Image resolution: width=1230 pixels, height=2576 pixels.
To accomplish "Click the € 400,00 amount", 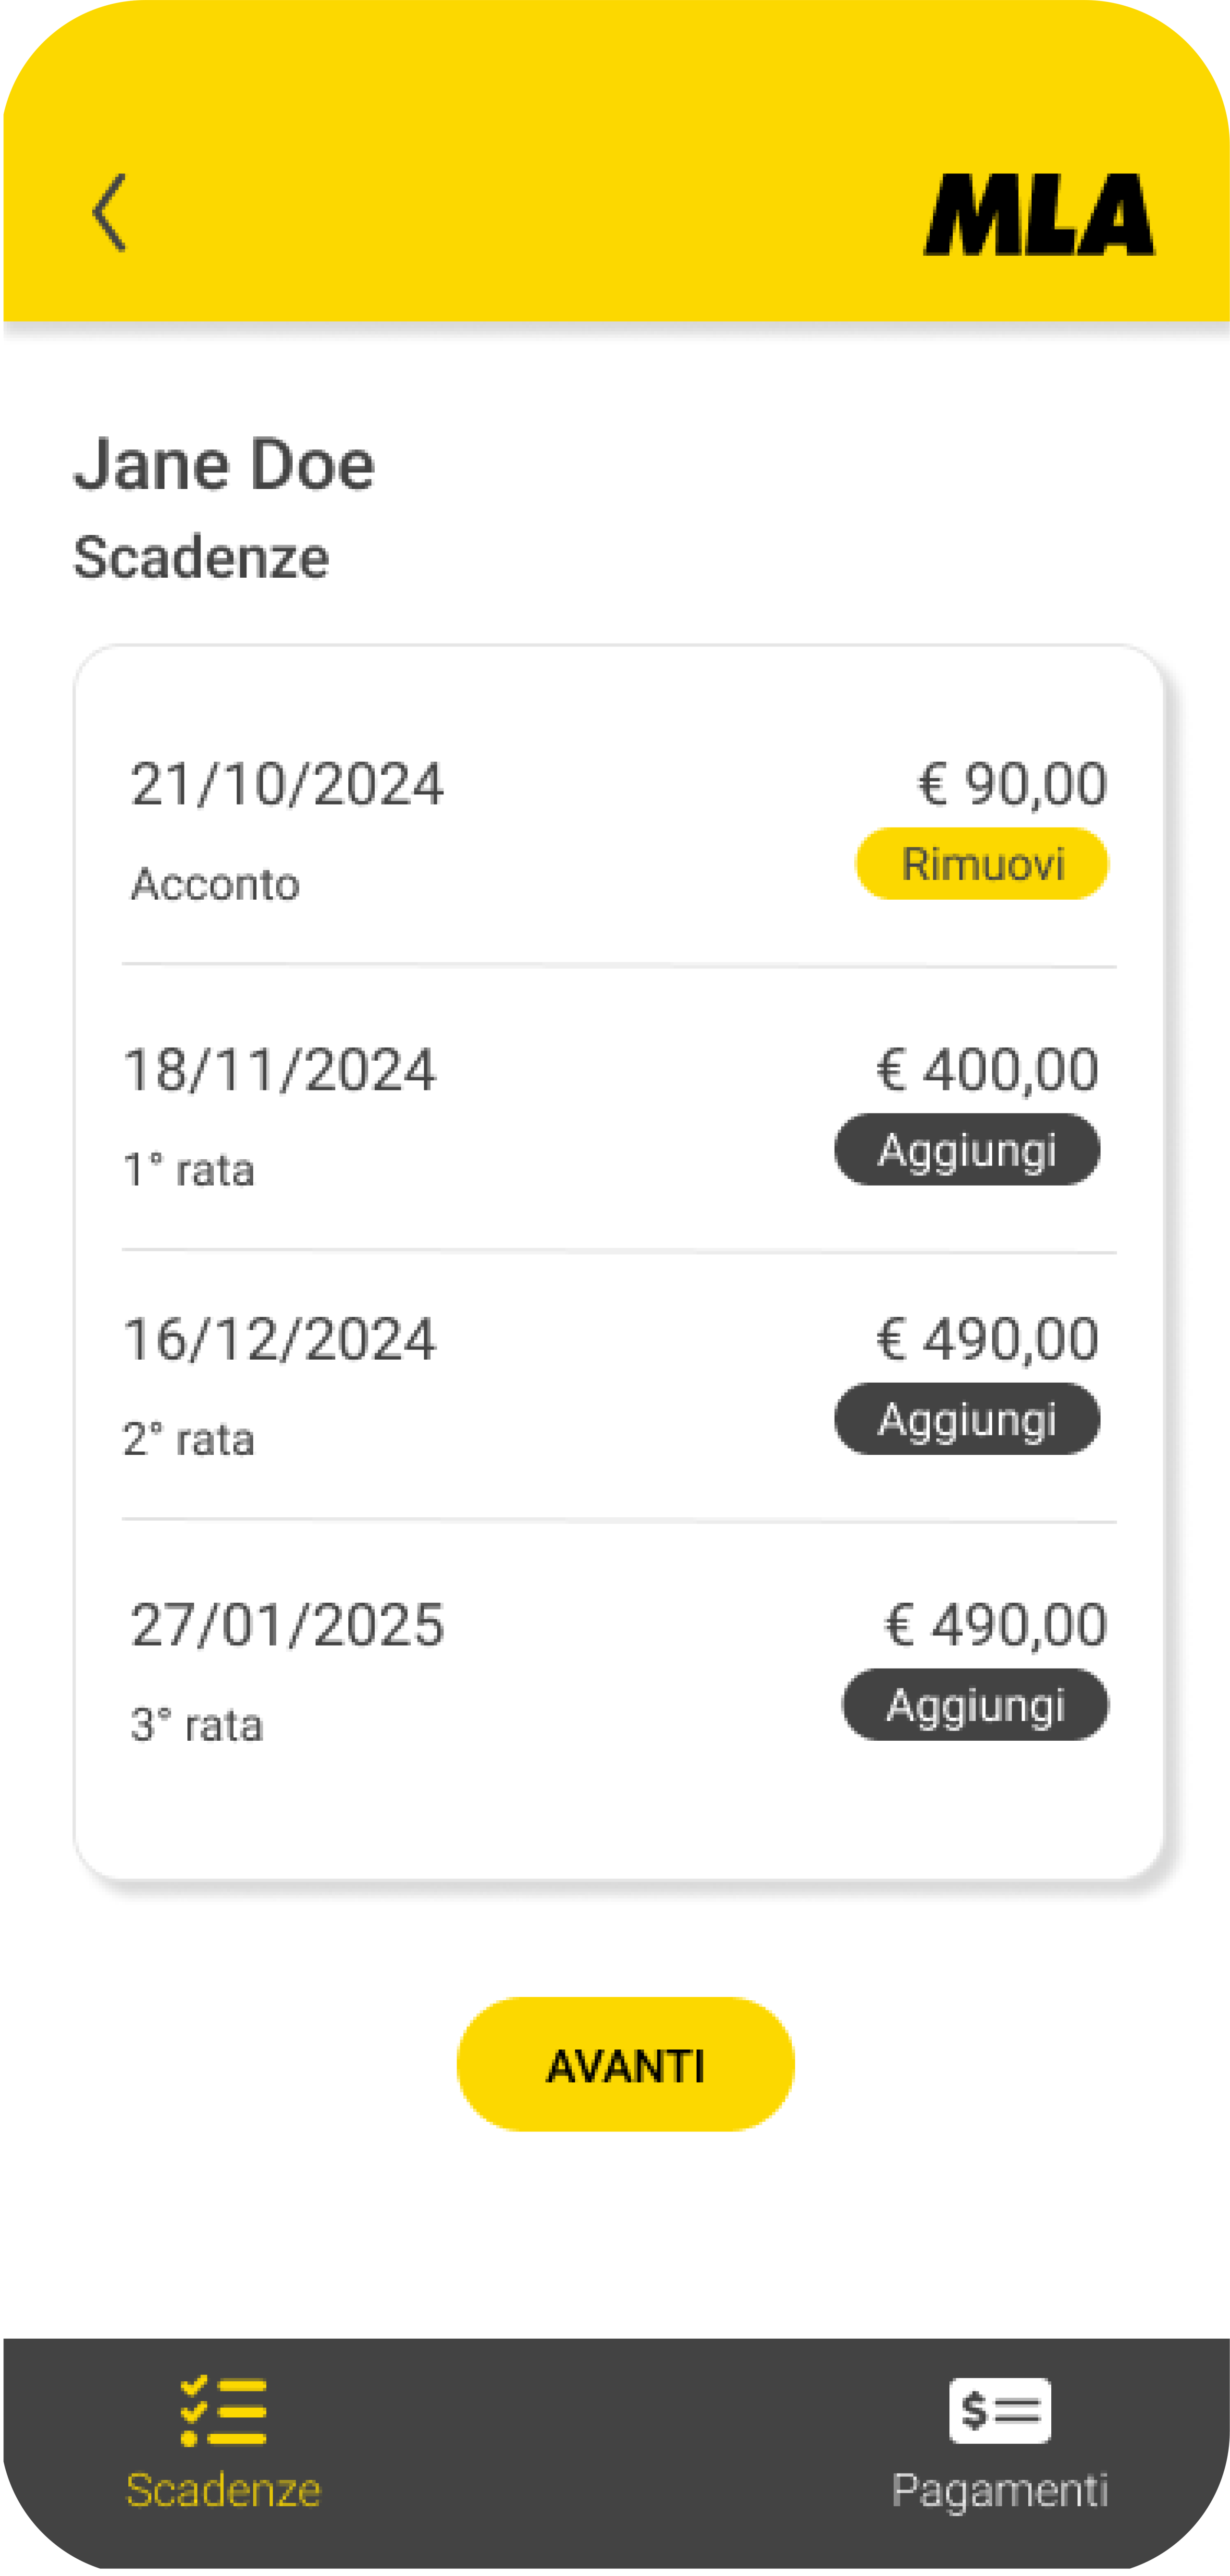I will 987,1069.
